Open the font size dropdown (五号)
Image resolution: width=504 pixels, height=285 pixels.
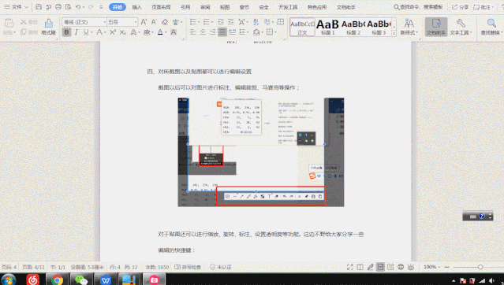click(x=136, y=22)
